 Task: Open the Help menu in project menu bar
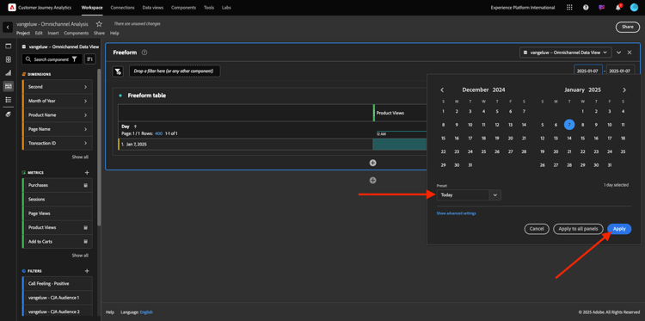(x=114, y=33)
